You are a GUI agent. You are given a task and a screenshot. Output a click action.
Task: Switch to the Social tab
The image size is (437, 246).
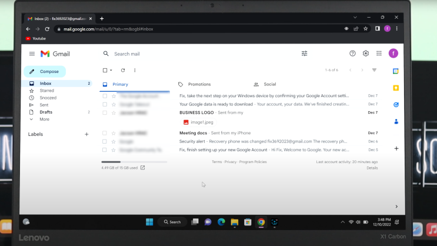tap(269, 84)
